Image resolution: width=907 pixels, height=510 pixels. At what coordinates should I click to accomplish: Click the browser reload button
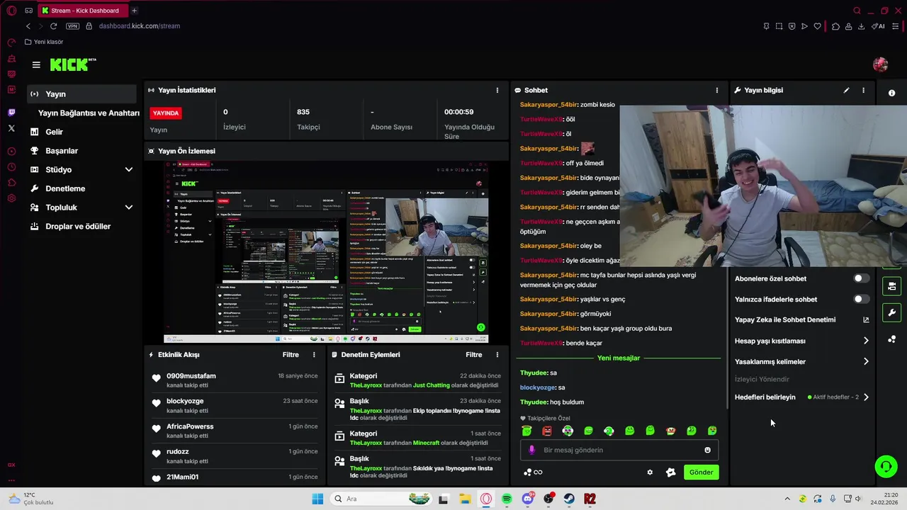coord(53,26)
